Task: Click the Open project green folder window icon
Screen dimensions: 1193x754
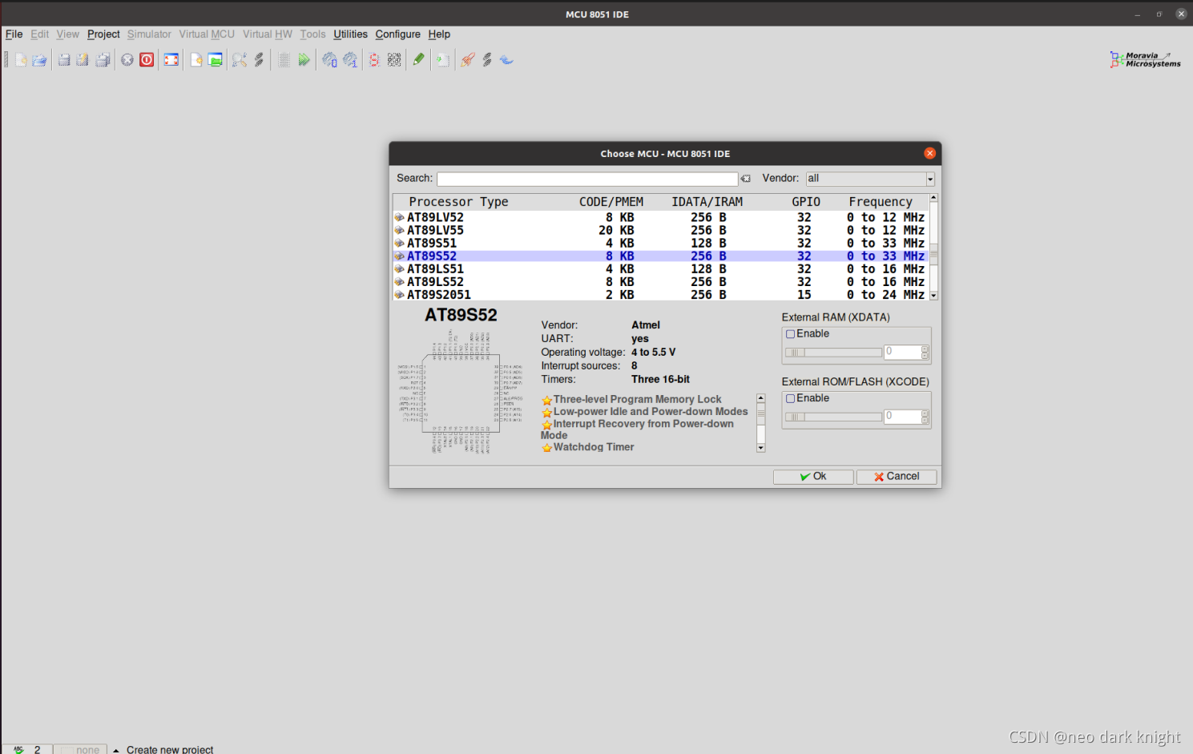Action: point(216,60)
